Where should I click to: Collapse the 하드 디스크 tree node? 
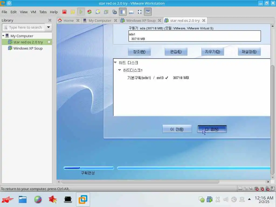[115, 63]
